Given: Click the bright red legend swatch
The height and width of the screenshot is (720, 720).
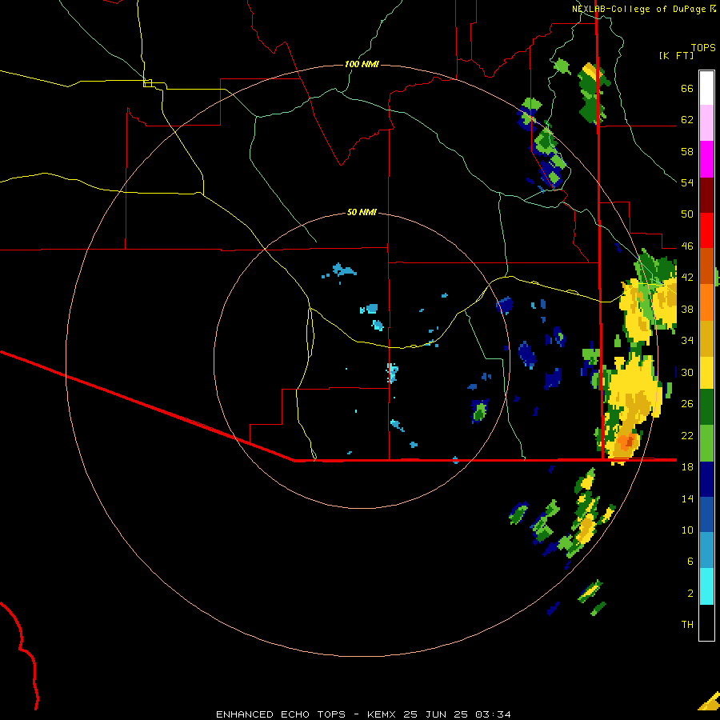Looking at the screenshot, I should pos(706,230).
